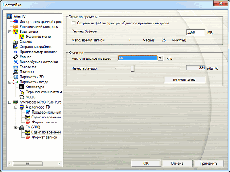The height and width of the screenshot is (172, 230).
Task: Click the Вид панели icon
Action: (x=16, y=32)
